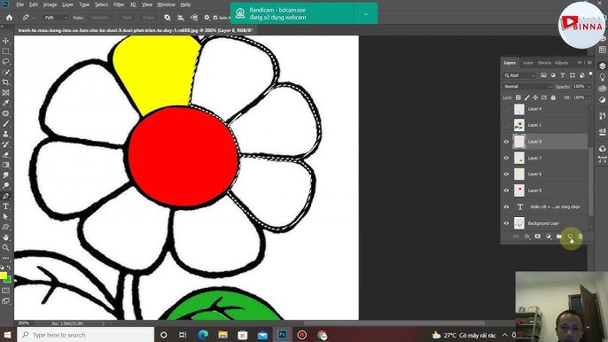Select the Lasso tool
The height and width of the screenshot is (342, 608).
[x=5, y=62]
